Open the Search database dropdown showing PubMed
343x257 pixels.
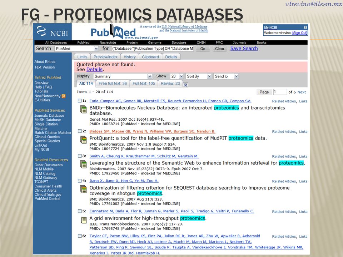pyautogui.click(x=76, y=49)
